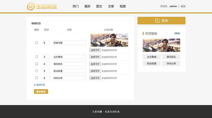Open the 热门 navigation tab
This screenshot has height=118, width=212.
[x=76, y=6]
